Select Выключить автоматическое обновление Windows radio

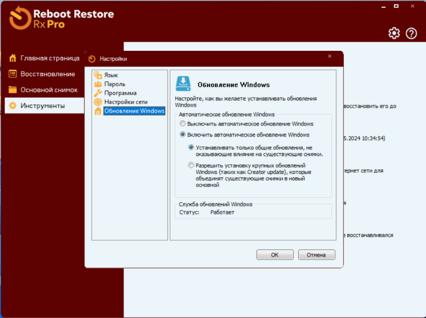[183, 123]
